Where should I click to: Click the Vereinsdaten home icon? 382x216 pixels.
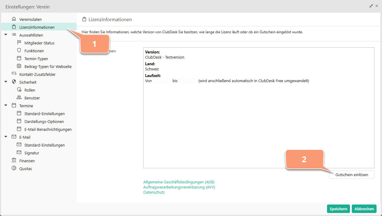pos(14,19)
